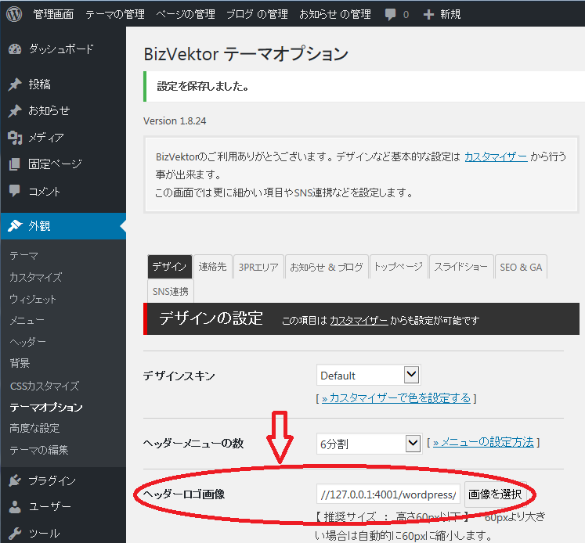The height and width of the screenshot is (543, 585).
Task: Switch to the スライドショー tab
Action: coord(461,267)
